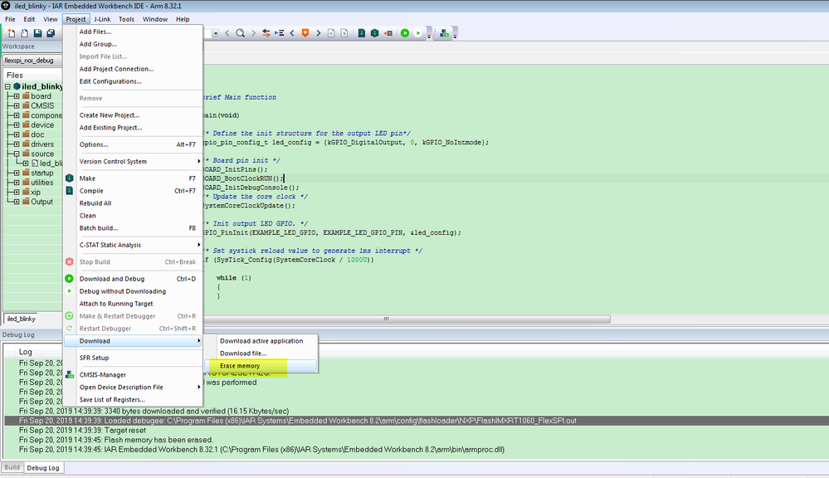Choose Download active application
This screenshot has width=829, height=478.
click(x=260, y=341)
